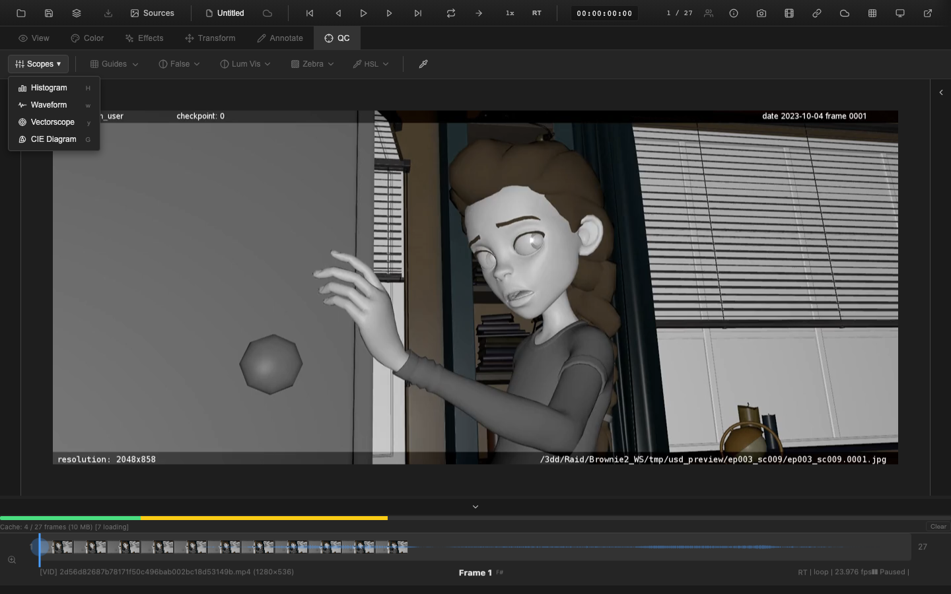Click the chain link icon

[816, 13]
